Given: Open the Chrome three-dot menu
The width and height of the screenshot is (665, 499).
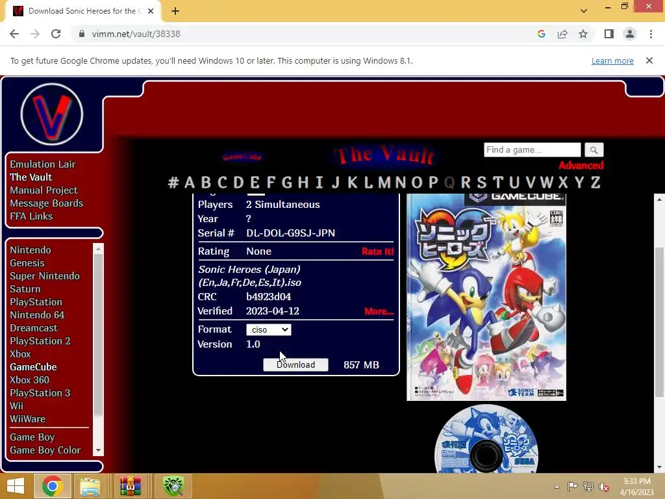Looking at the screenshot, I should (651, 34).
